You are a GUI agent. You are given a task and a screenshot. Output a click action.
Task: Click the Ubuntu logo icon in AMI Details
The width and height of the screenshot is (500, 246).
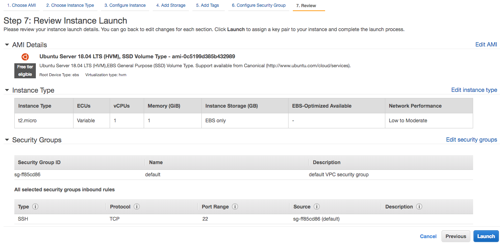tap(25, 56)
